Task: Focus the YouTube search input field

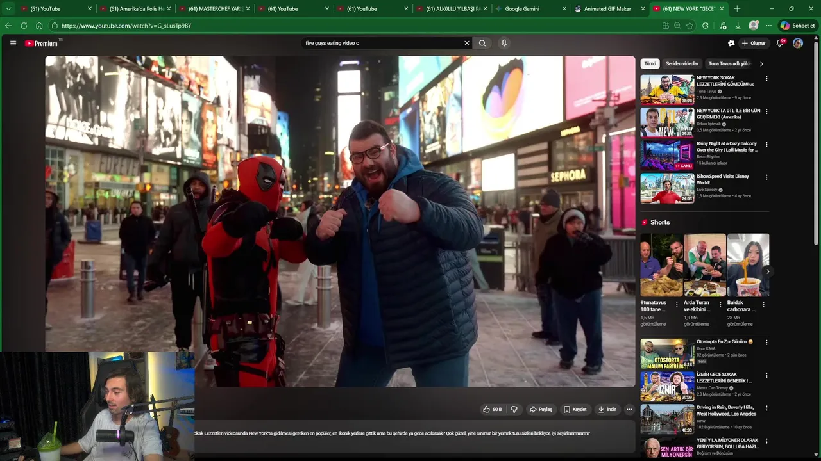Action: click(382, 43)
